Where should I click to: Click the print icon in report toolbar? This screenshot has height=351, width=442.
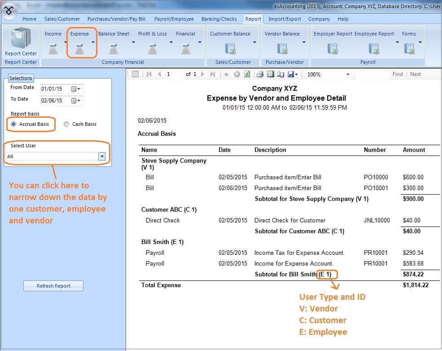[260, 74]
